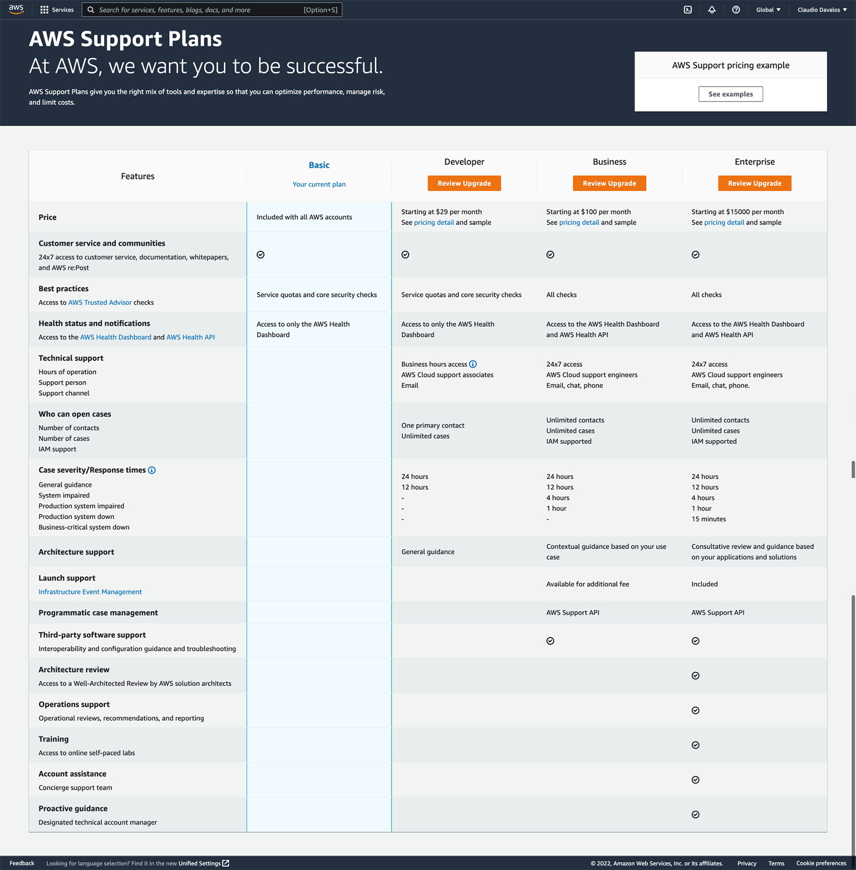Select the Basic plan heading
Screen dimensions: 856x870
tap(319, 165)
